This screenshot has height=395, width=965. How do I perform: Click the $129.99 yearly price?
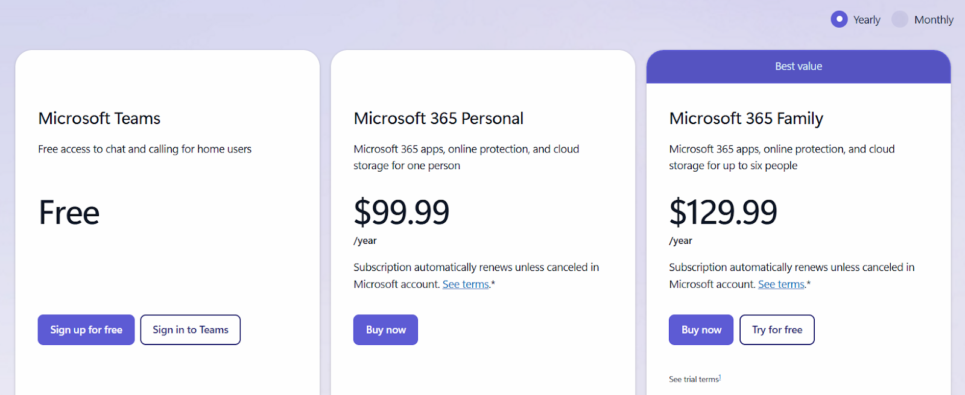[723, 212]
